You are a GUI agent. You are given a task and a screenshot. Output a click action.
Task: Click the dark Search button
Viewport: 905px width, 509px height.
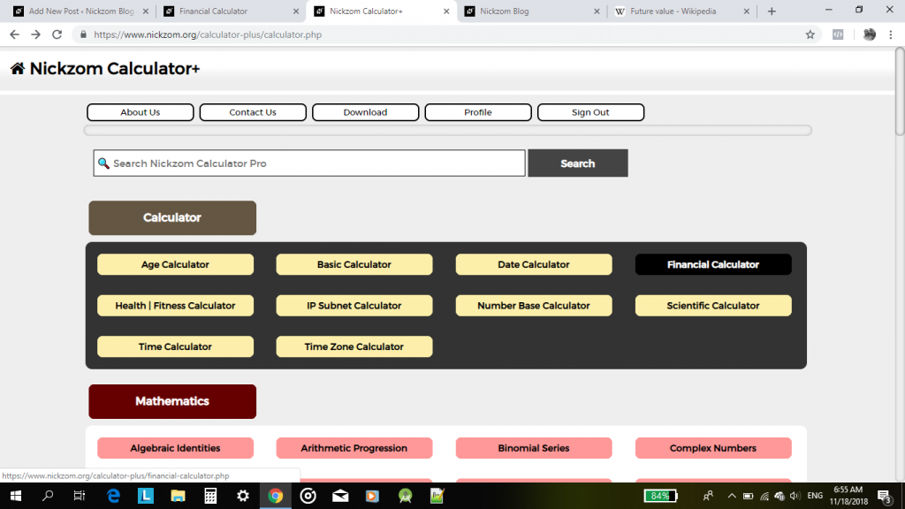click(x=578, y=163)
